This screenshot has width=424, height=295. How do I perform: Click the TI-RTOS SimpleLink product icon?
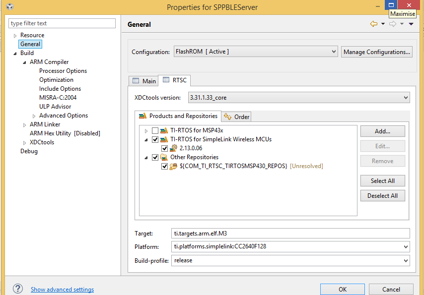pos(164,140)
